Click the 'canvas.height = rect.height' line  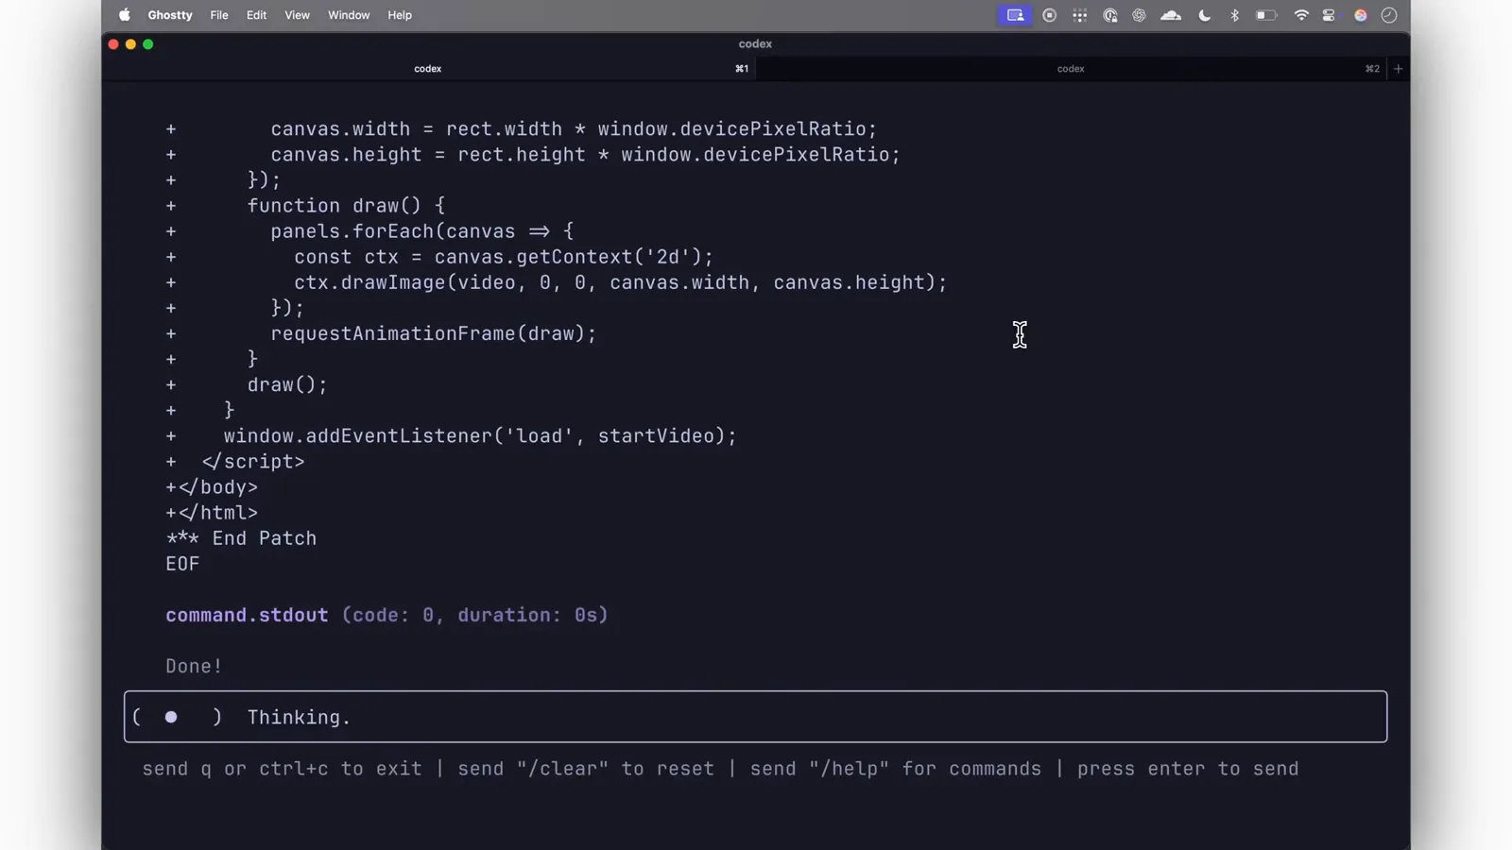click(x=586, y=155)
